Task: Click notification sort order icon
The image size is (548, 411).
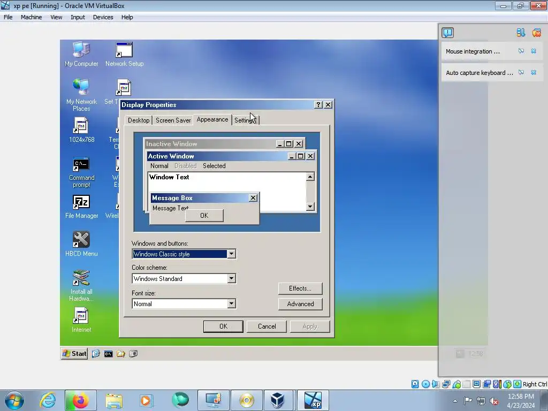Action: click(x=521, y=33)
